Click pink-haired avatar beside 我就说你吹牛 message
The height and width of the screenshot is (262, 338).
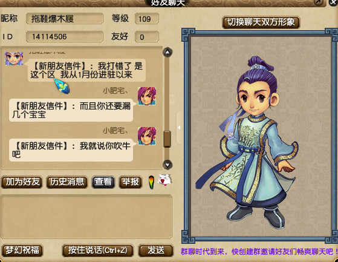[147, 136]
